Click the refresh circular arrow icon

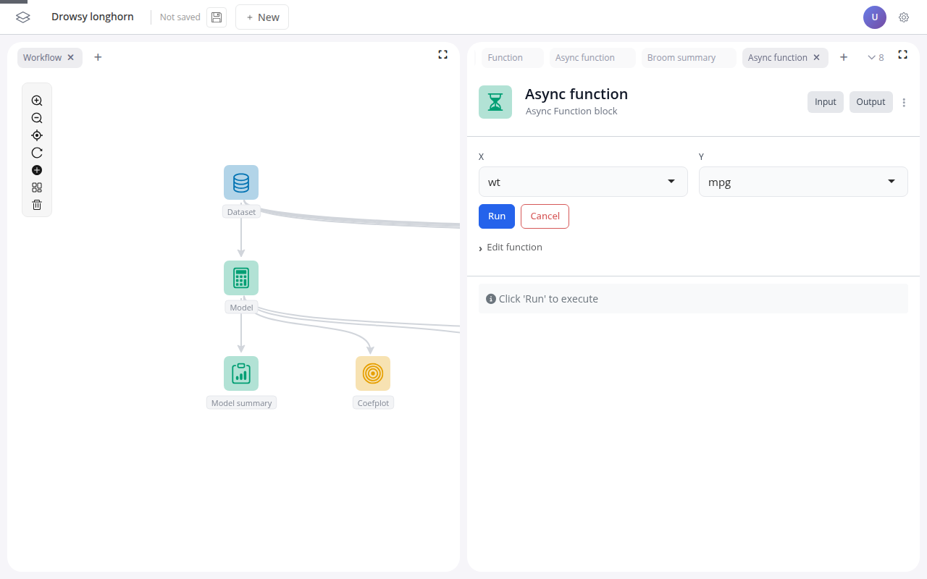(x=37, y=153)
